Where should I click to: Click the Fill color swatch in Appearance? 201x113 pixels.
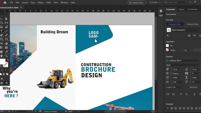point(167,46)
